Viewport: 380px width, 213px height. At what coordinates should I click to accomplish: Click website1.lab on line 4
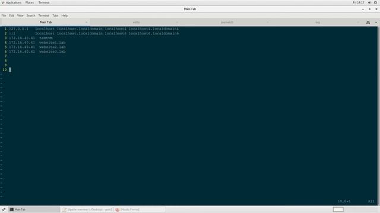click(52, 43)
